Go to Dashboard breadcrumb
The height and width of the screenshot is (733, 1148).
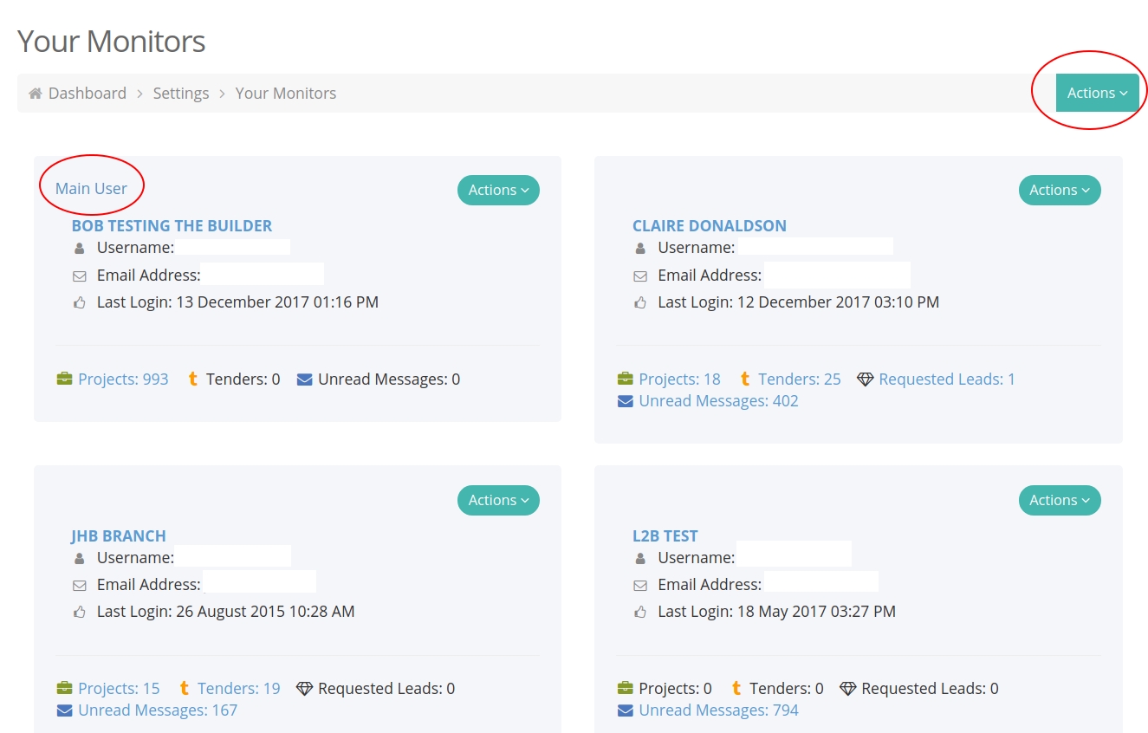click(88, 93)
